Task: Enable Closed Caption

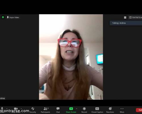Action: pyautogui.click(x=97, y=110)
